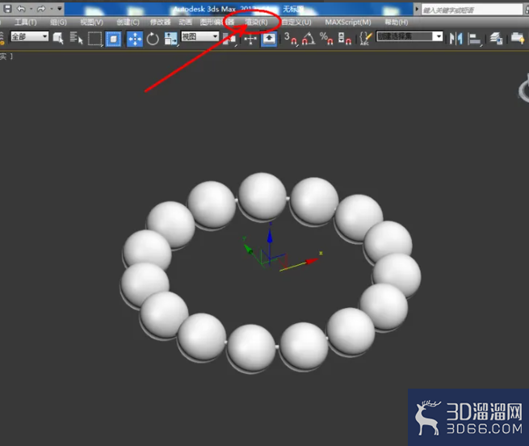Open the 视图(V) menu
Viewport: 529px width, 446px height.
coord(91,23)
